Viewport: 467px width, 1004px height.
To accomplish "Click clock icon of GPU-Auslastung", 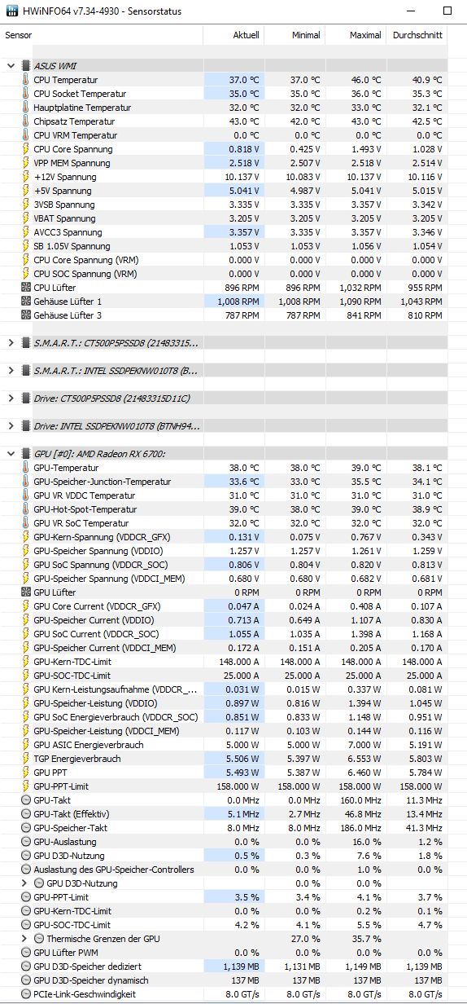I will [25, 842].
